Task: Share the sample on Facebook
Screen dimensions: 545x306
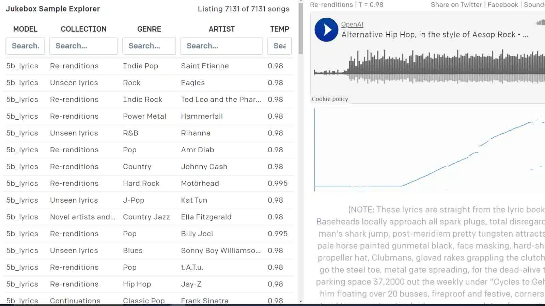Action: [503, 4]
